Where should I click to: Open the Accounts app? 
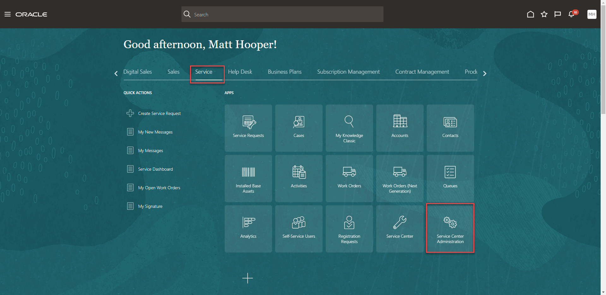(400, 128)
